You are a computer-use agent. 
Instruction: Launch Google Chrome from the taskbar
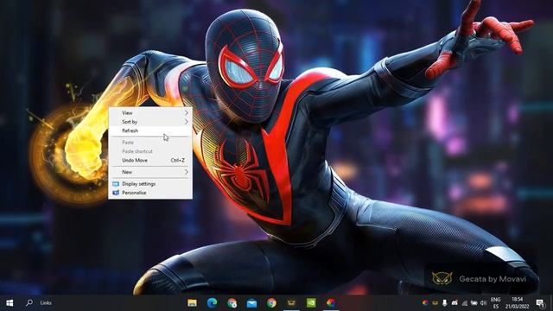pyautogui.click(x=271, y=303)
